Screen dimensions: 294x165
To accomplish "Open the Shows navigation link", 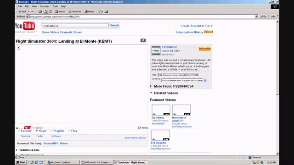I will coord(77,32).
